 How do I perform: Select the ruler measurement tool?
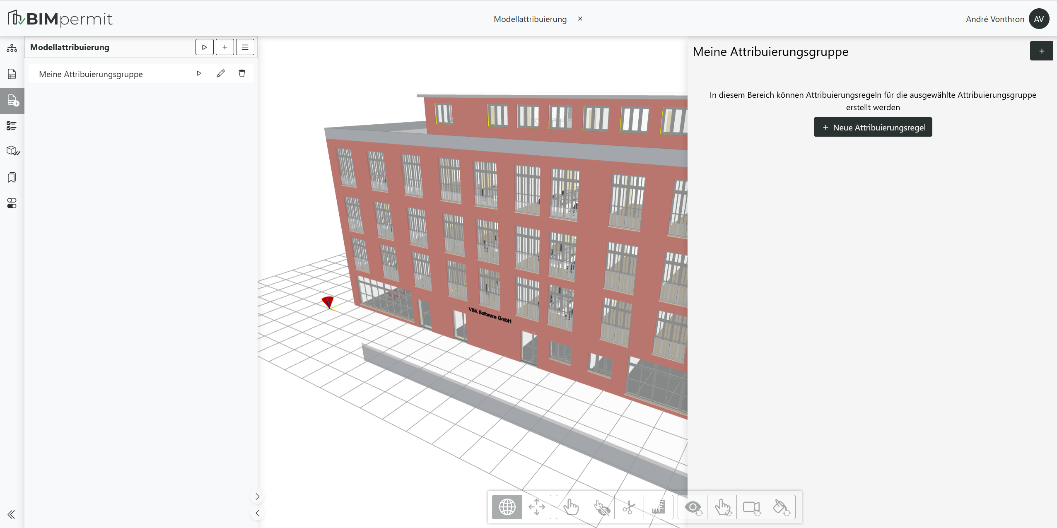(659, 507)
